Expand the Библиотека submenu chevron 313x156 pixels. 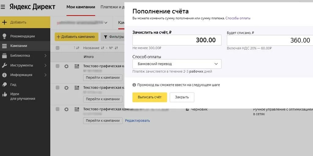[46, 55]
